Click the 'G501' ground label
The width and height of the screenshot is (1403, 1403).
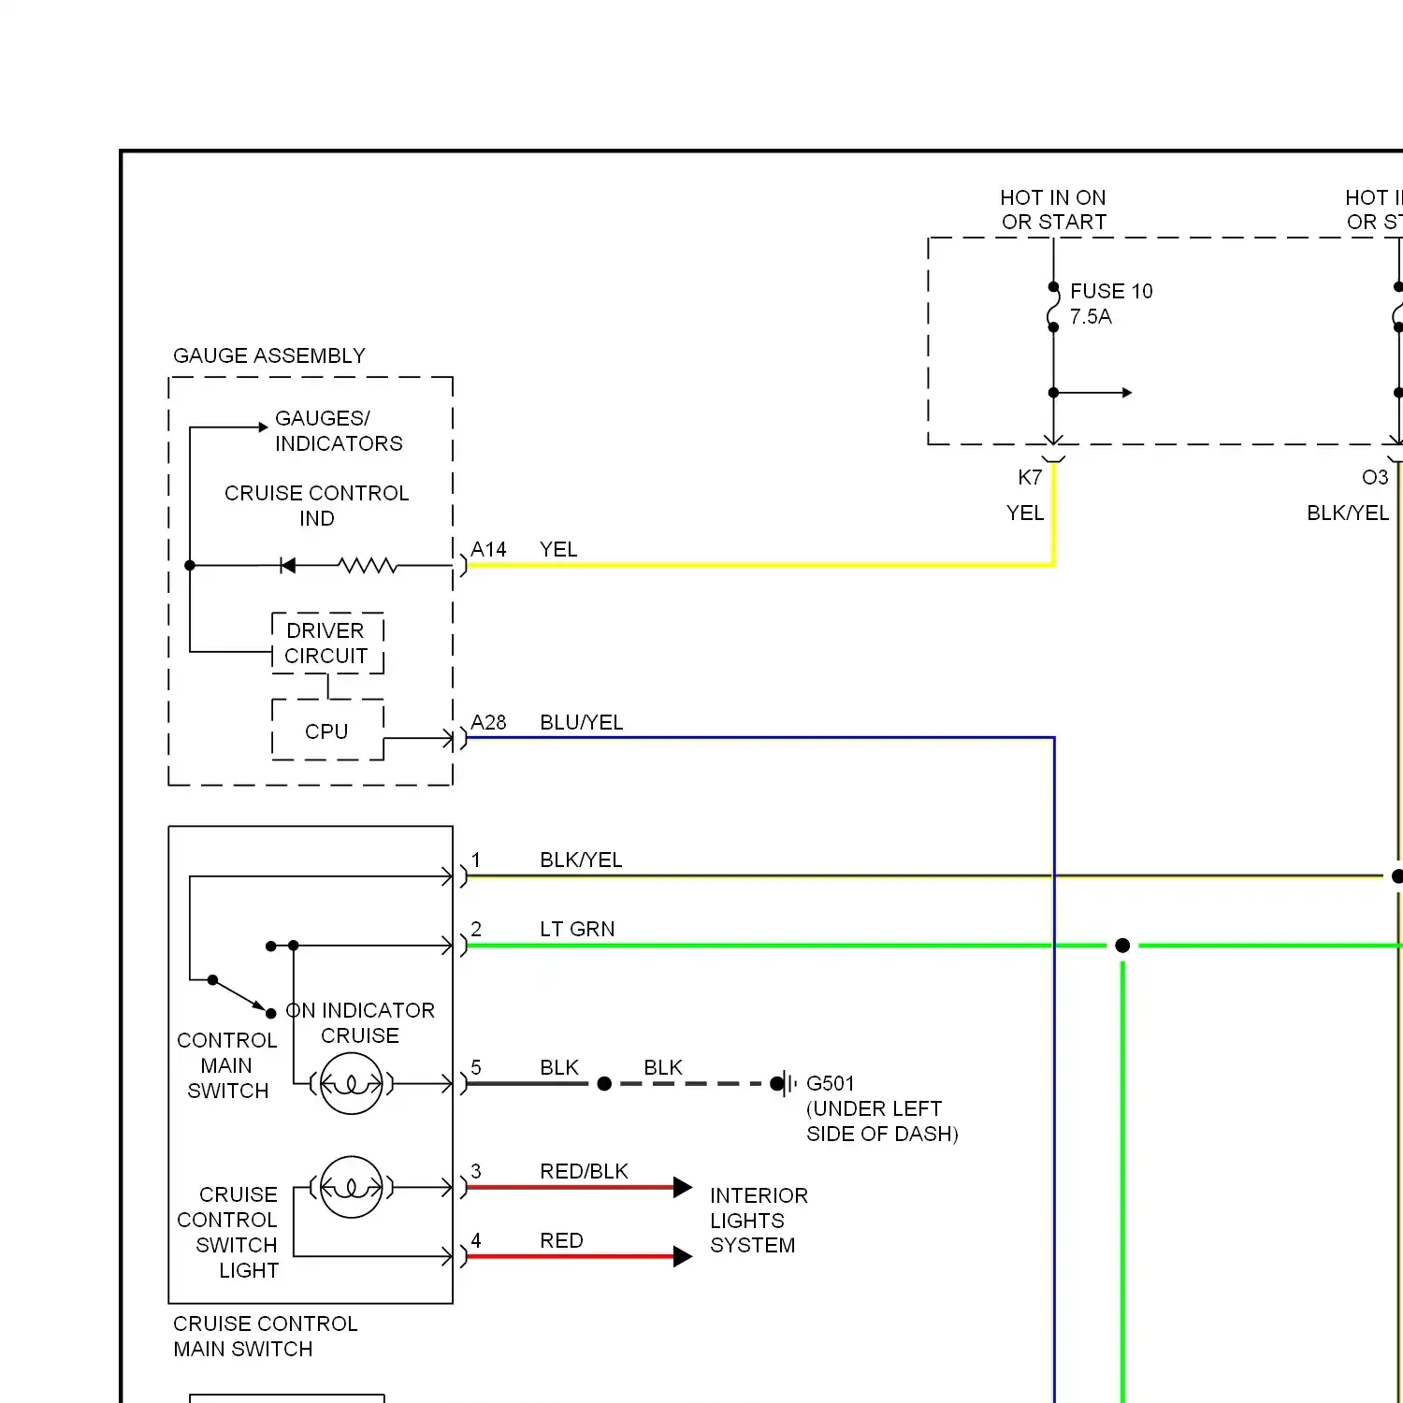[831, 1083]
